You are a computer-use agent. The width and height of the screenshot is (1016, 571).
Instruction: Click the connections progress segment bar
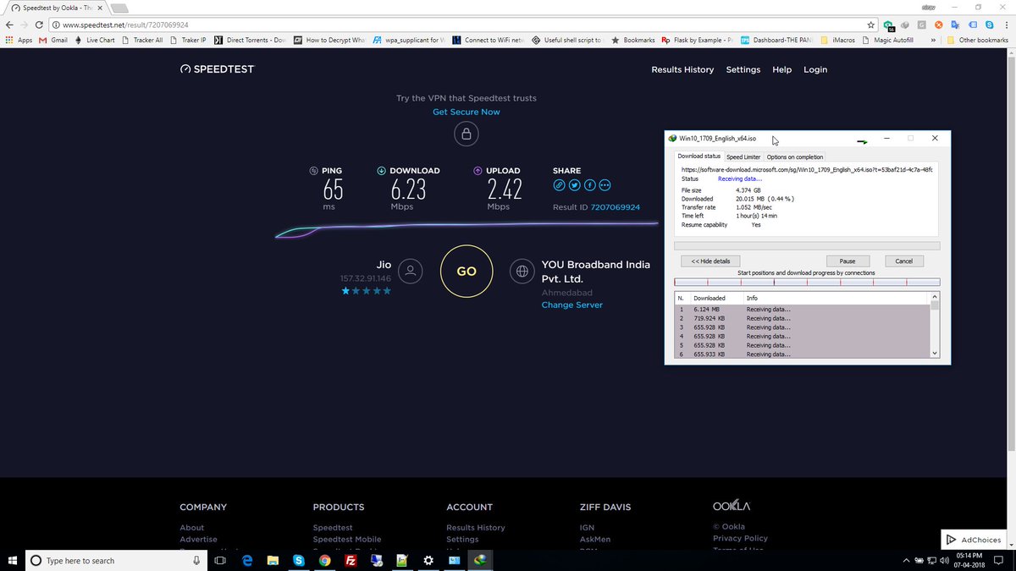tap(807, 282)
